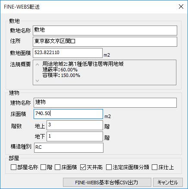Enable the 法定床面積分類 checkbox

pyautogui.click(x=109, y=167)
